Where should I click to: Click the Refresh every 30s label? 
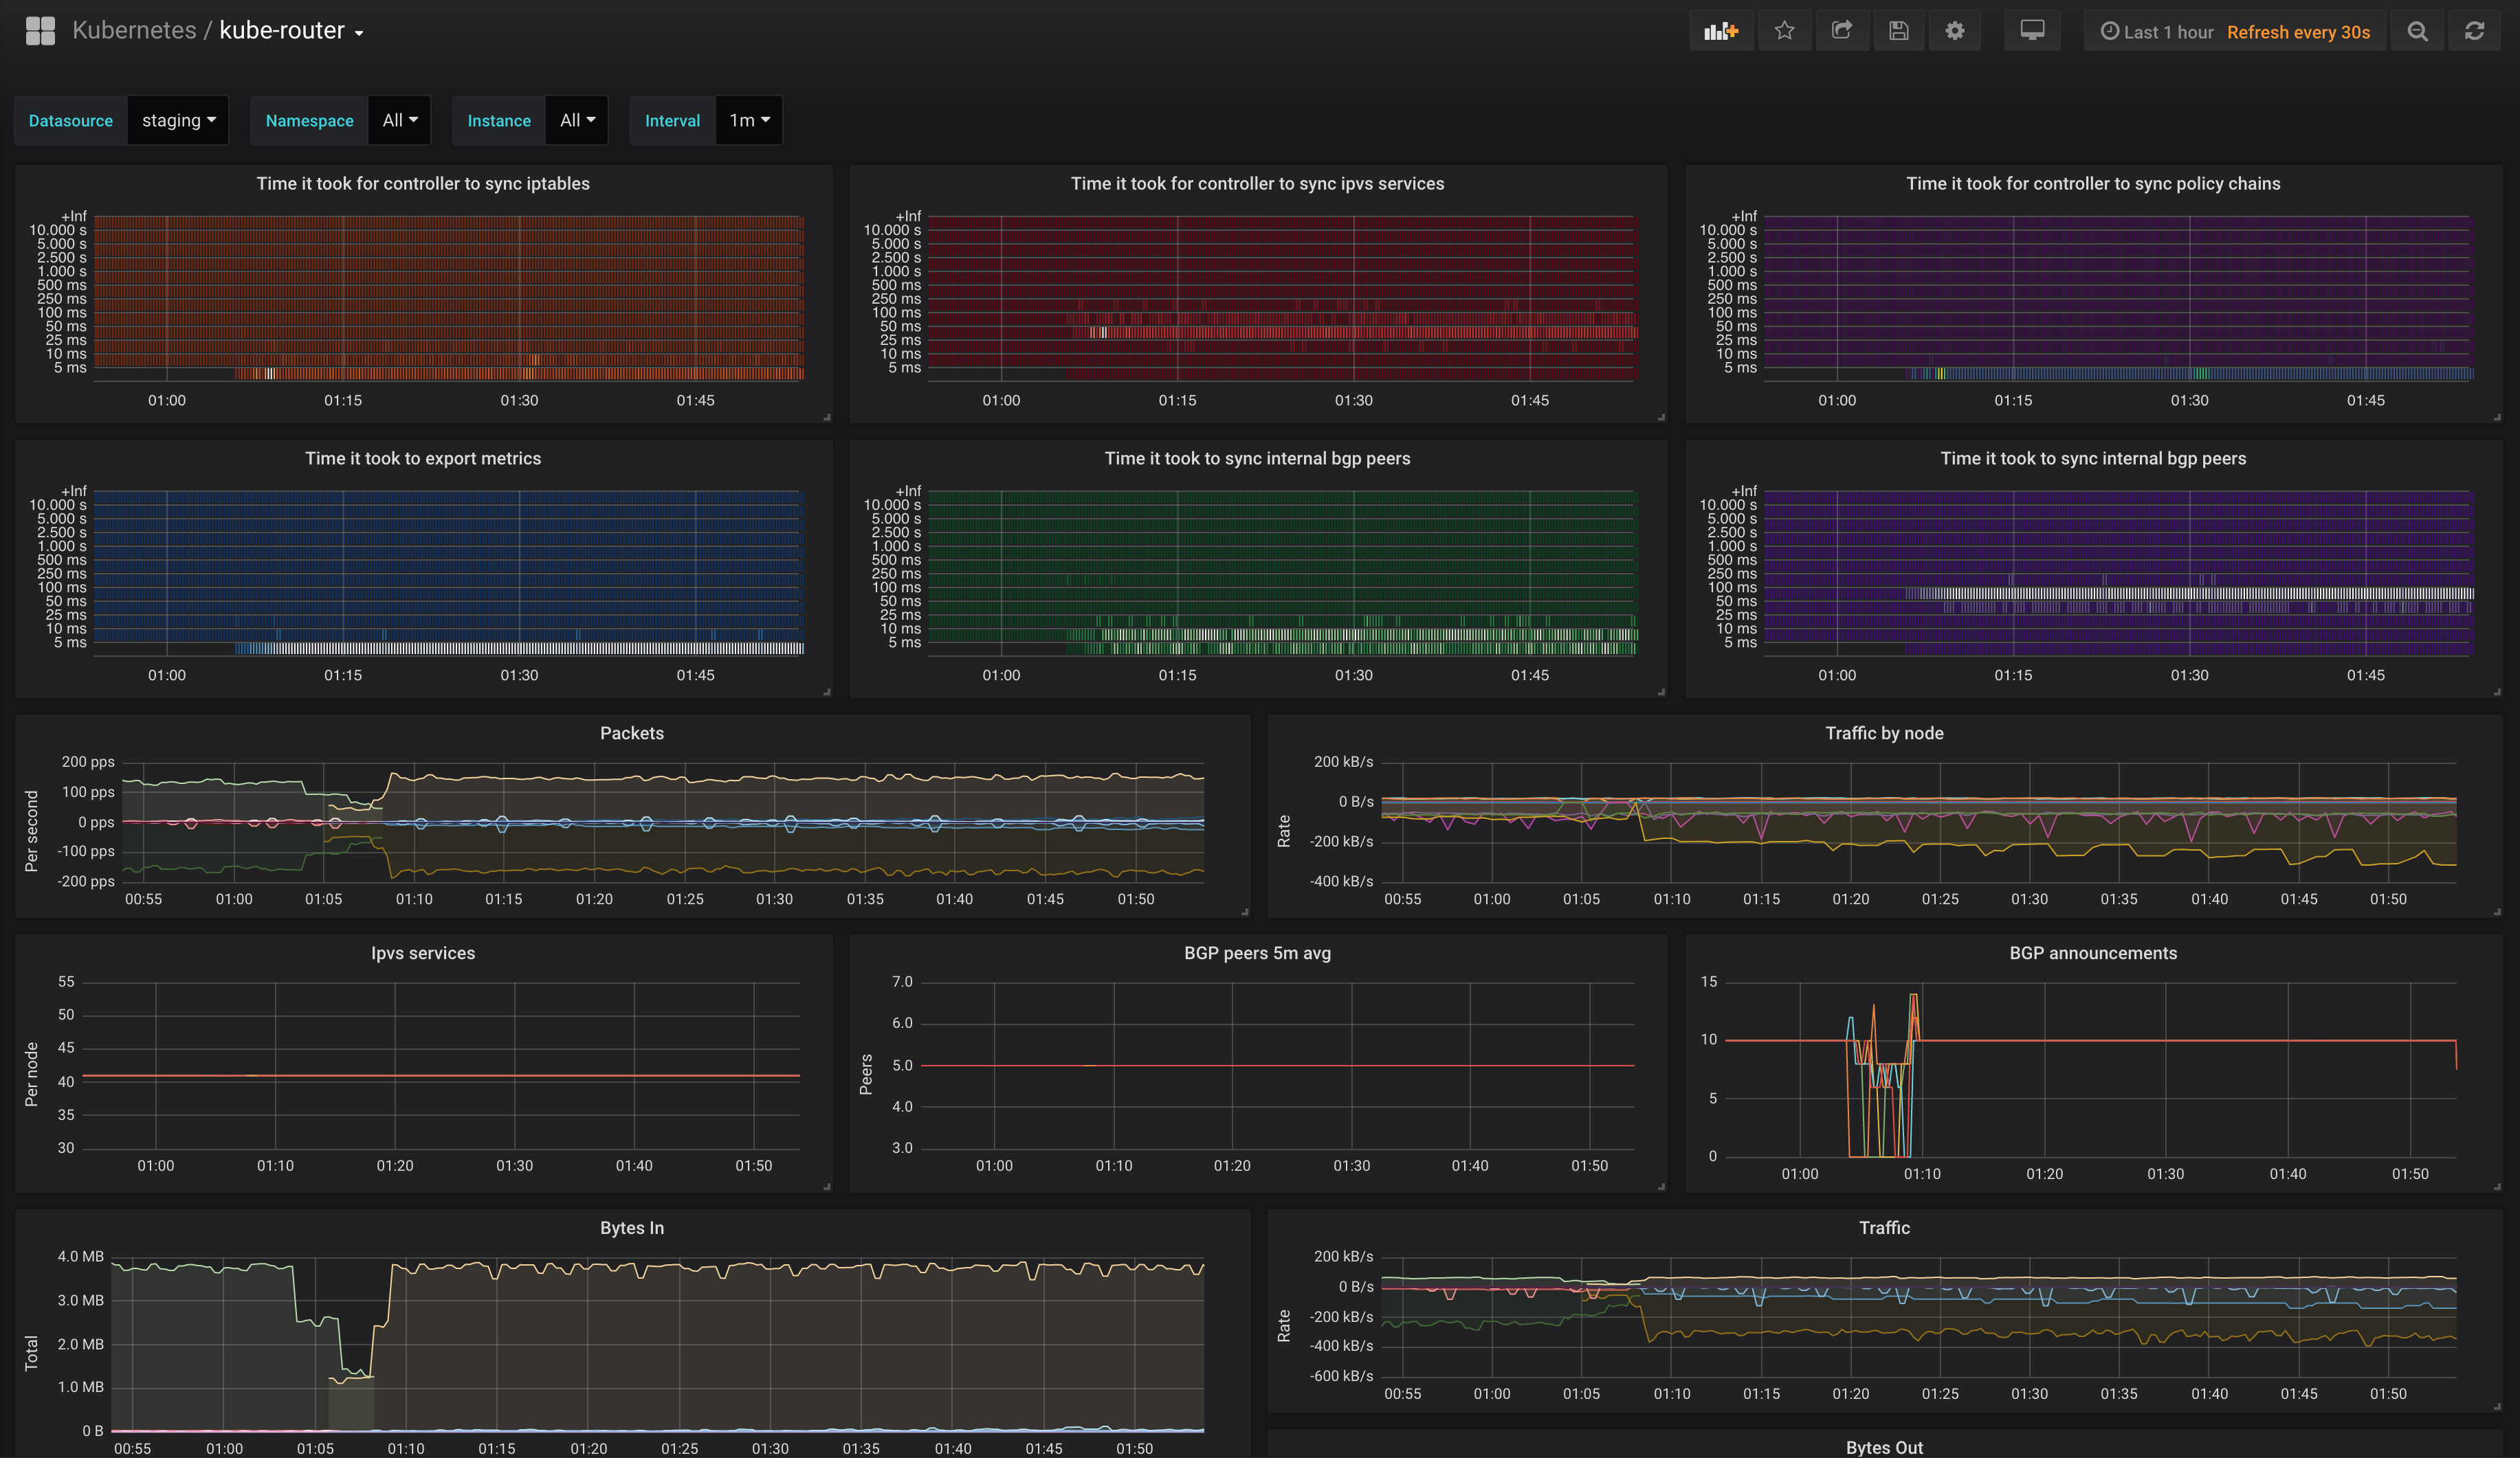click(2298, 32)
